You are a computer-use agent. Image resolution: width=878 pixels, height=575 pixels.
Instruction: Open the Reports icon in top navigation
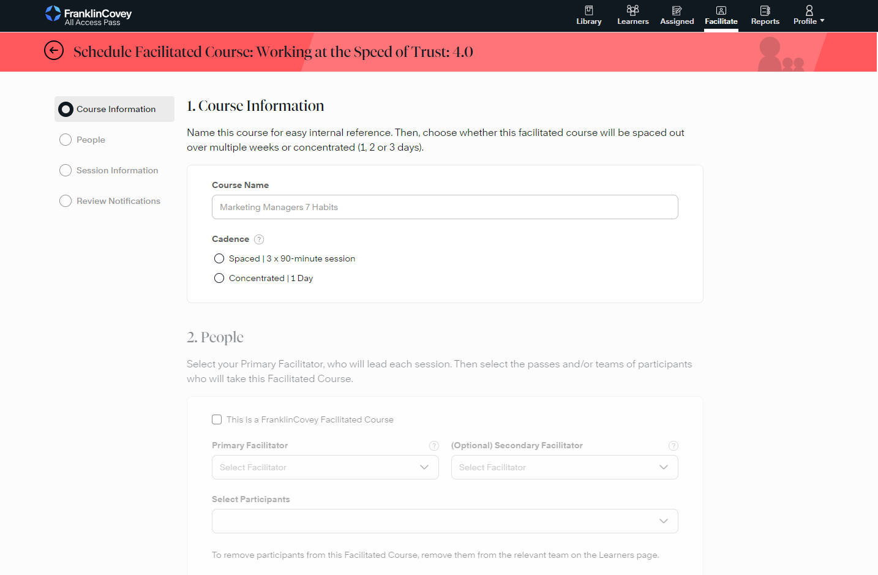point(765,10)
